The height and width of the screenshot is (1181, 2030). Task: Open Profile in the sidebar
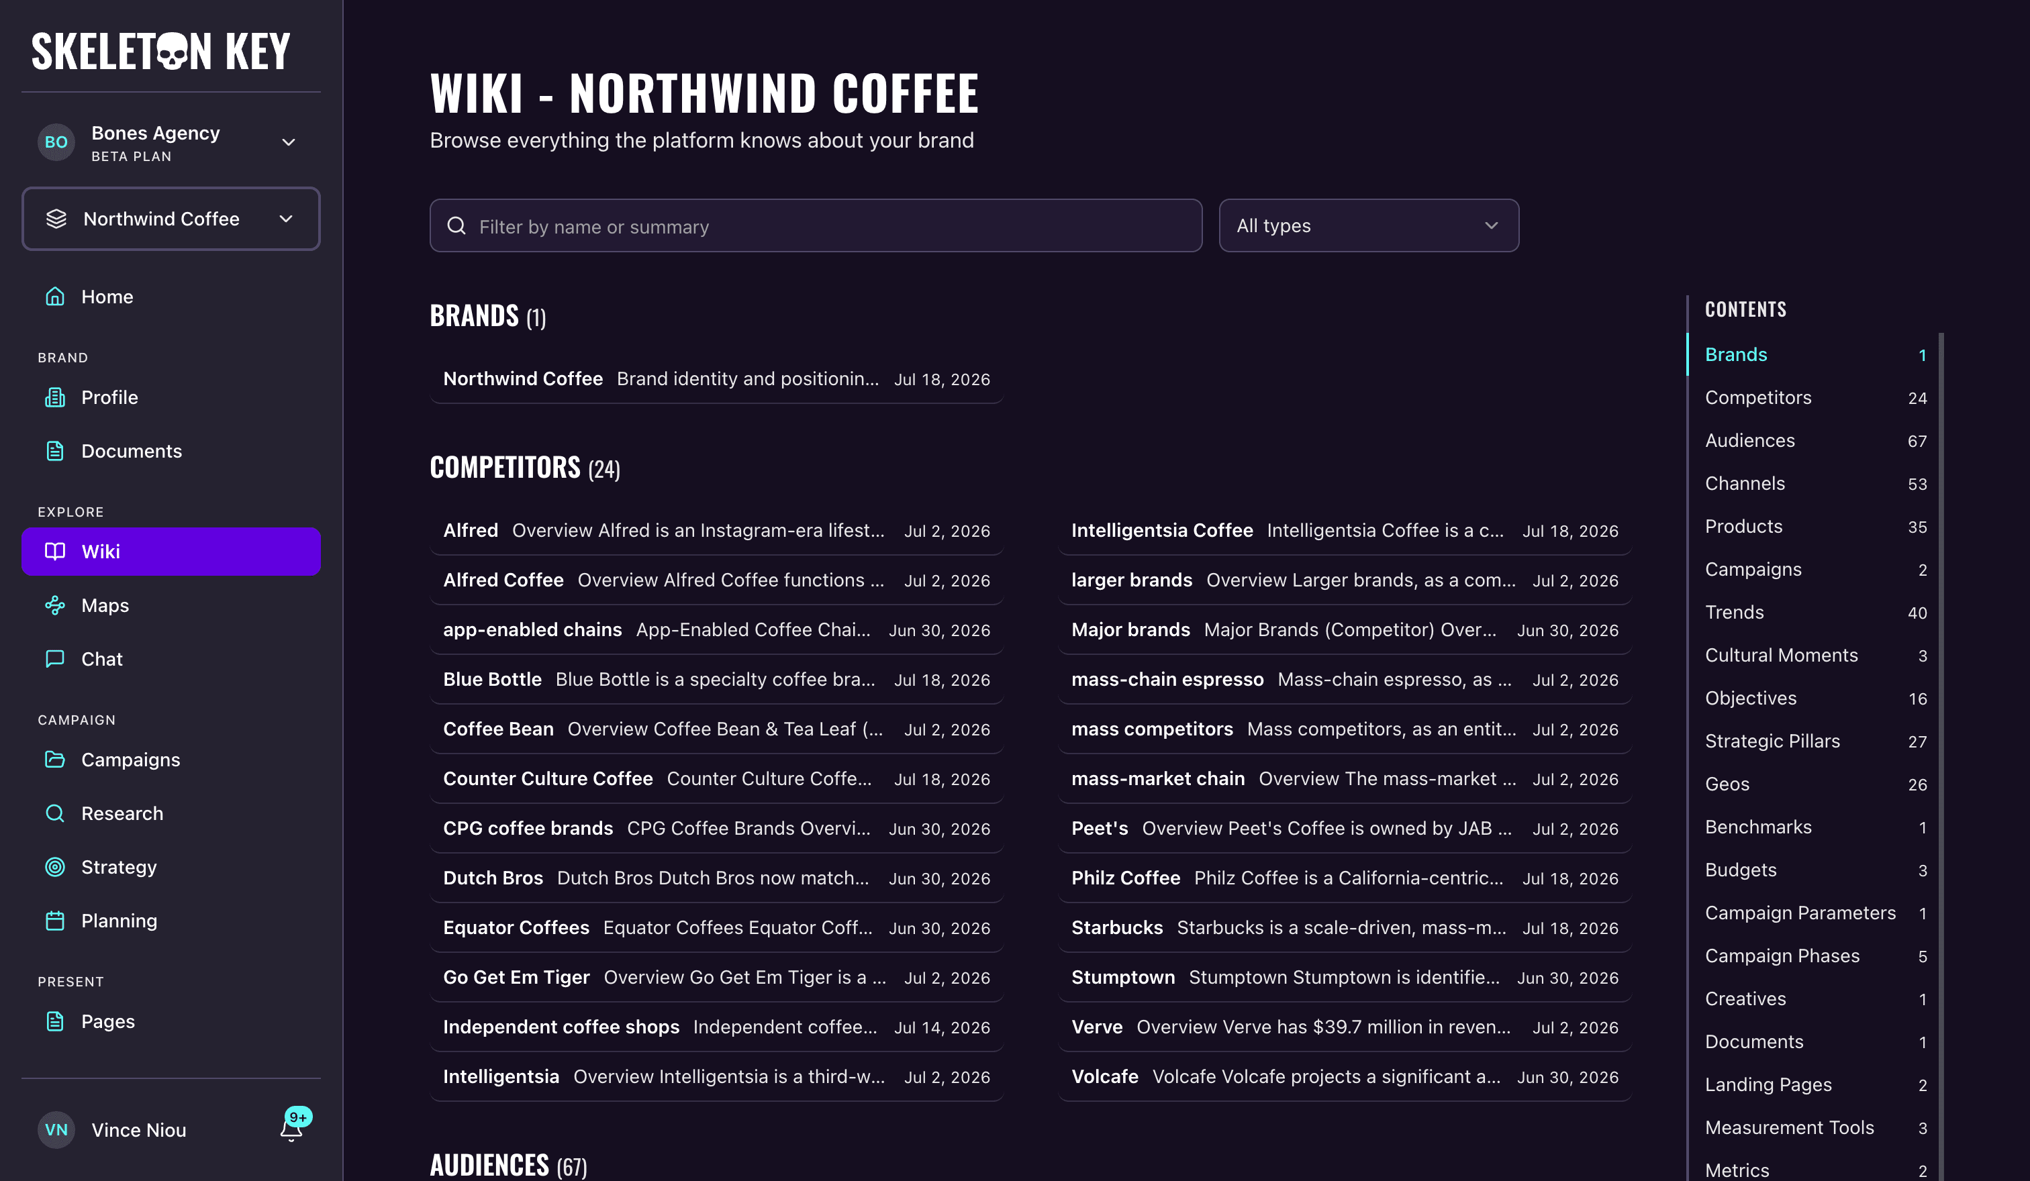[x=171, y=397]
